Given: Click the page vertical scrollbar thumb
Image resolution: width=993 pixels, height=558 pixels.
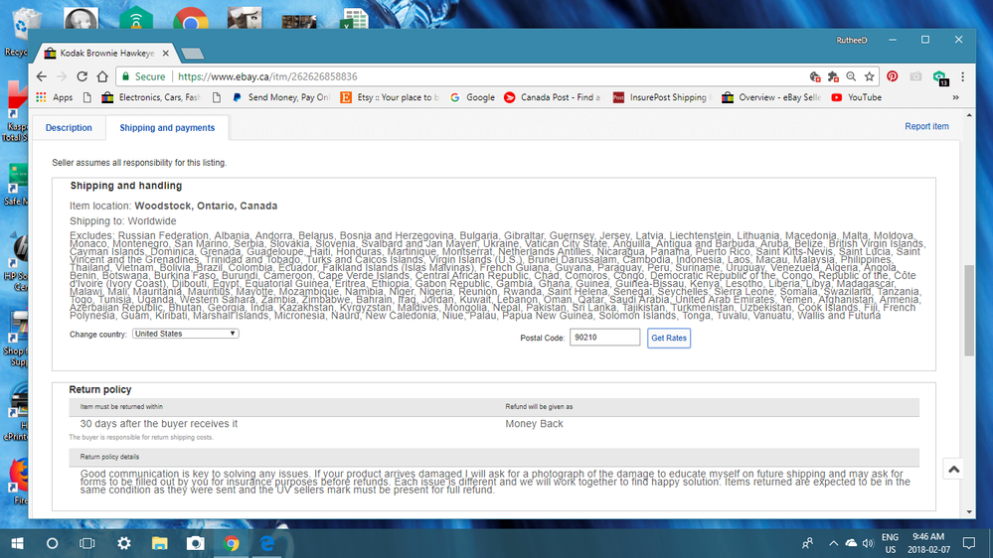Looking at the screenshot, I should 969,310.
